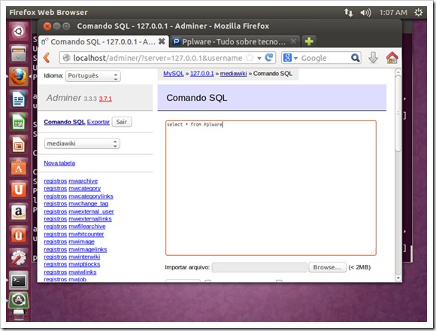Launch LibreOffice Impress from dock

(x=19, y=144)
